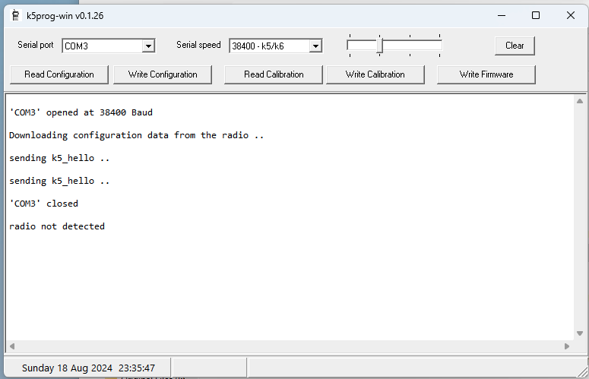Screen dimensions: 589x379
Task: Minimize the k5prog-win window
Action: pyautogui.click(x=502, y=16)
